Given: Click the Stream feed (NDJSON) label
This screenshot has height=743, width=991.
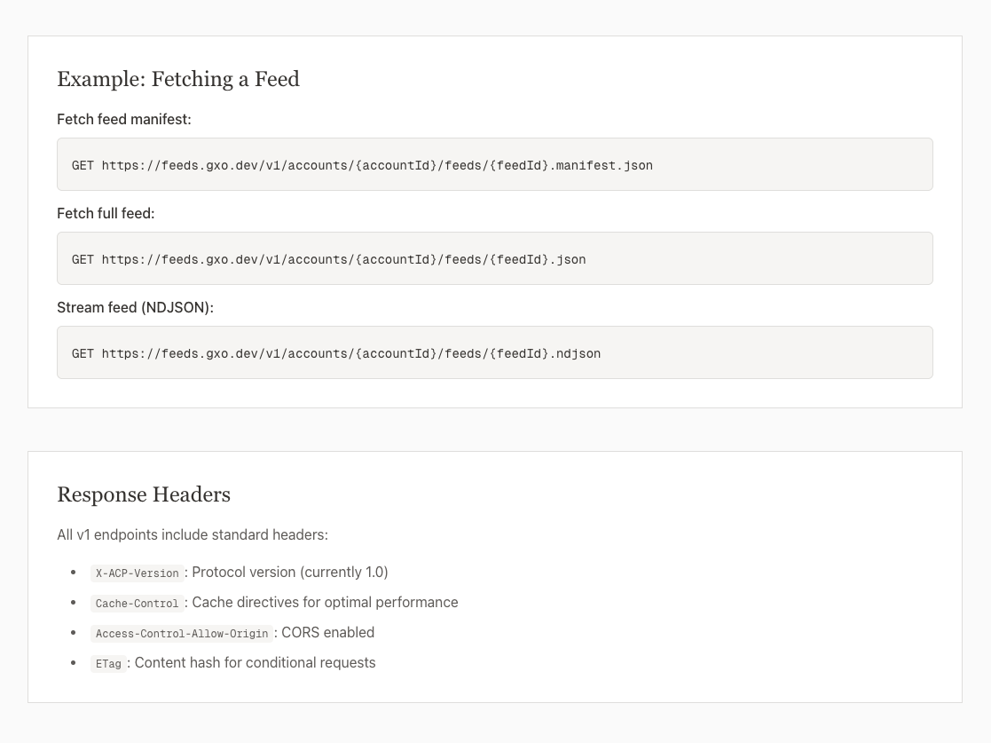Looking at the screenshot, I should 135,307.
